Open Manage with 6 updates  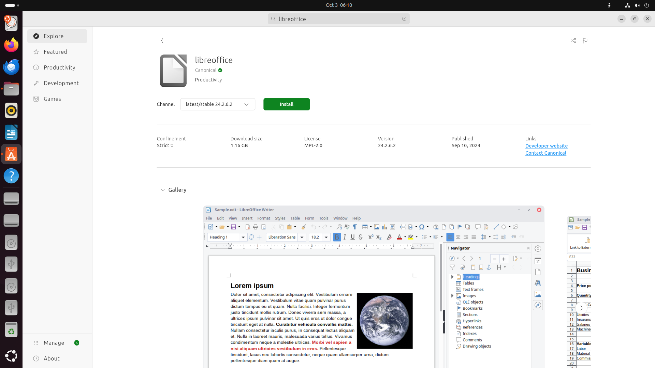[x=57, y=343]
